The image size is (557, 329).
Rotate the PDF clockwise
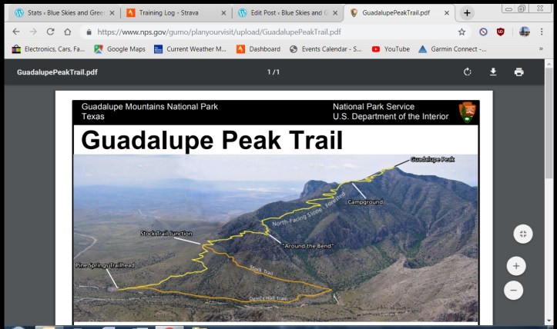(467, 72)
